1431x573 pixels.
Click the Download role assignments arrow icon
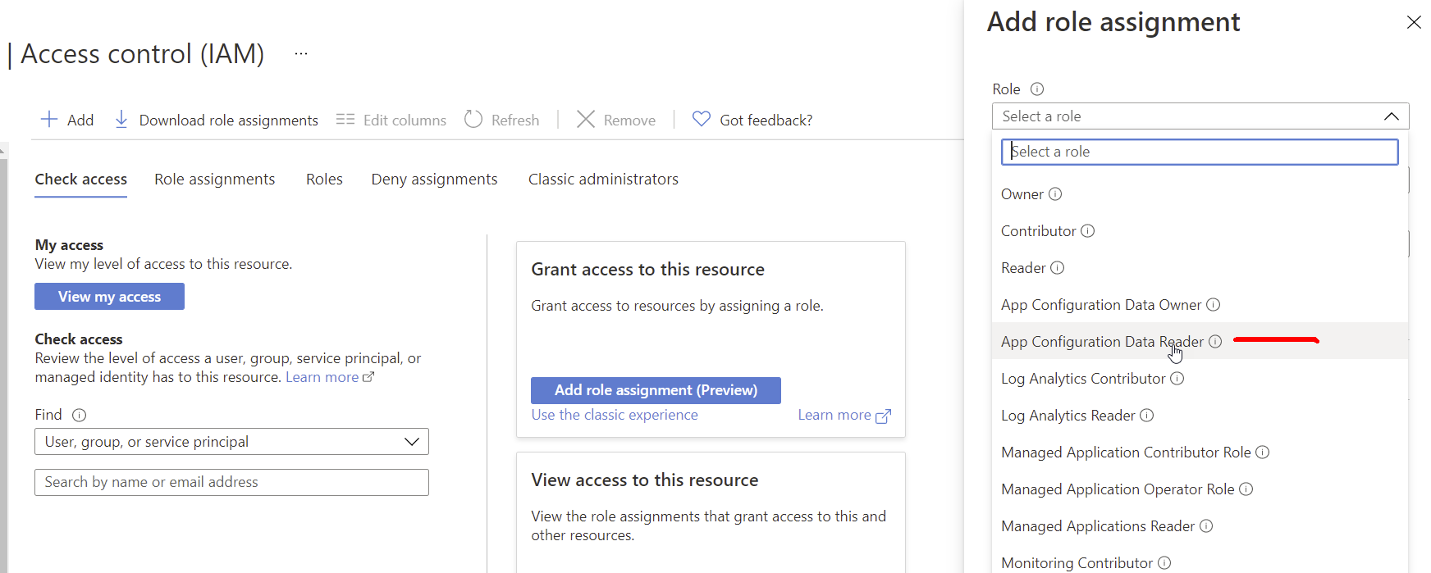pos(121,120)
